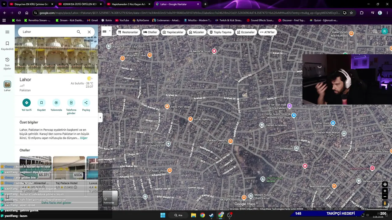
Task: Click the magnifier search icon beside Lahor
Action: tap(79, 32)
